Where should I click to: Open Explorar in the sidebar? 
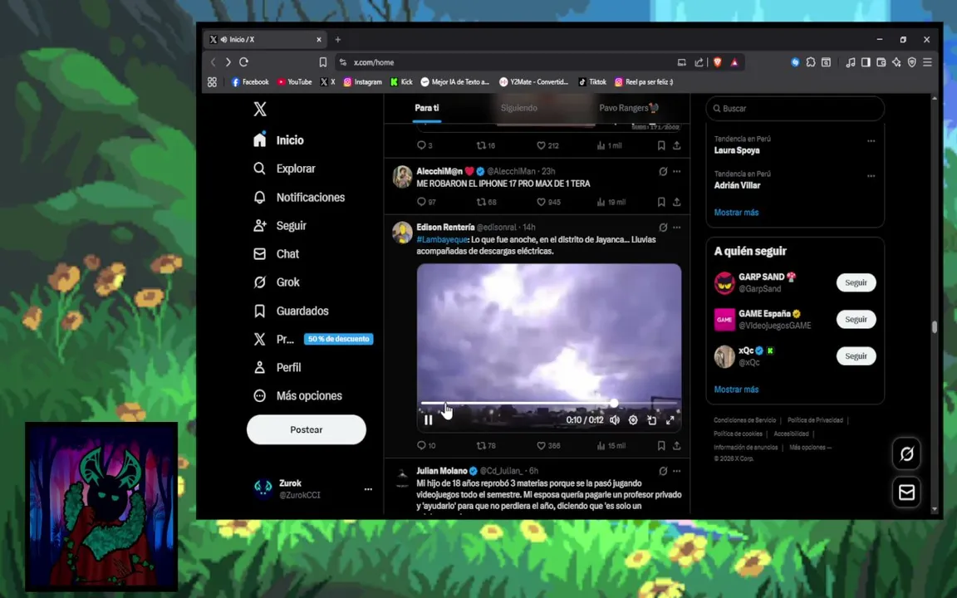tap(284, 169)
